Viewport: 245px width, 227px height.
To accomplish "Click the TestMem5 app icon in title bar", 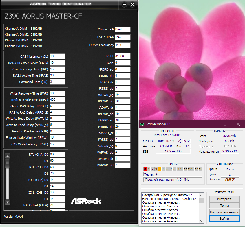I will pos(142,124).
